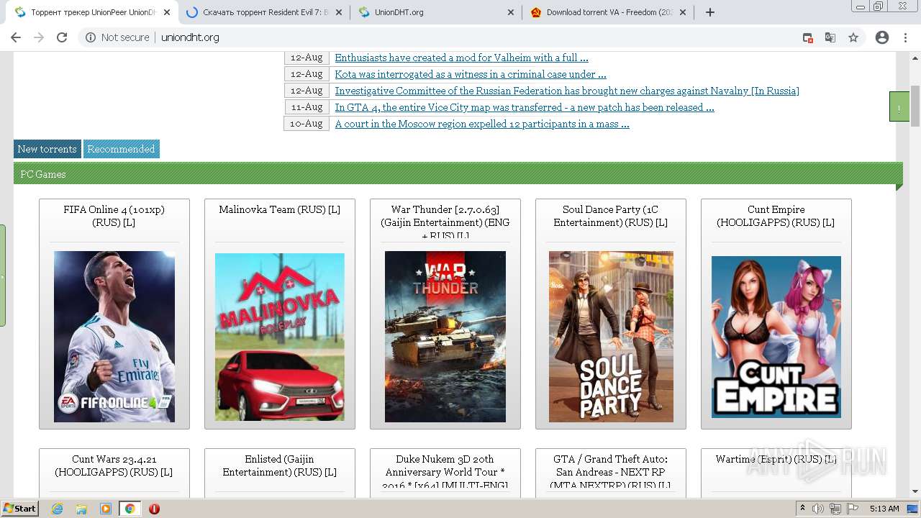Viewport: 921px width, 518px height.
Task: Go forward to the next page
Action: coord(39,37)
